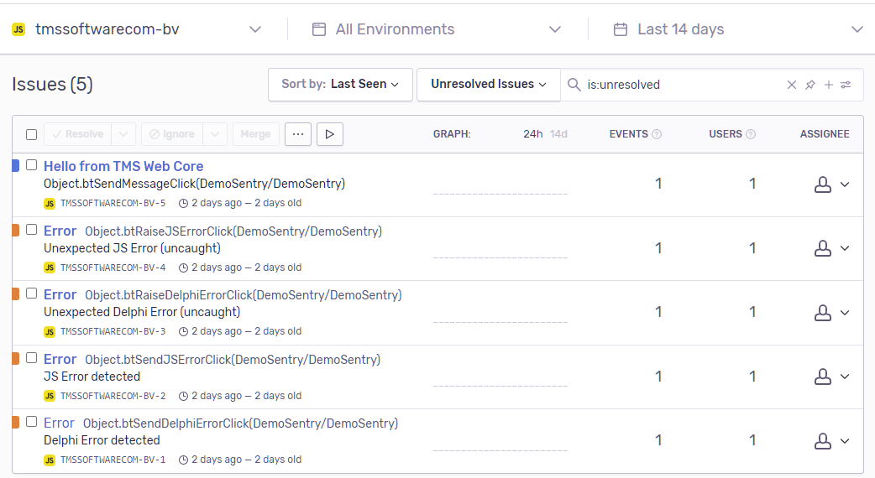Click the event graph of Hello from TMS Web Core
This screenshot has width=875, height=478.
coord(500,184)
